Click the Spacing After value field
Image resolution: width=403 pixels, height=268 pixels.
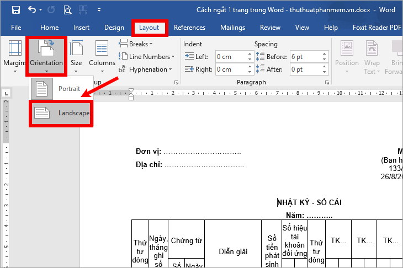click(x=306, y=69)
